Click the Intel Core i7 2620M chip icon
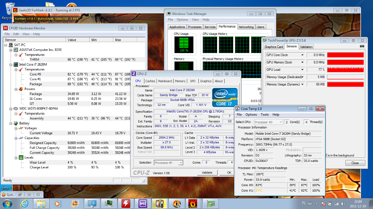The image size is (373, 209). pos(16,65)
